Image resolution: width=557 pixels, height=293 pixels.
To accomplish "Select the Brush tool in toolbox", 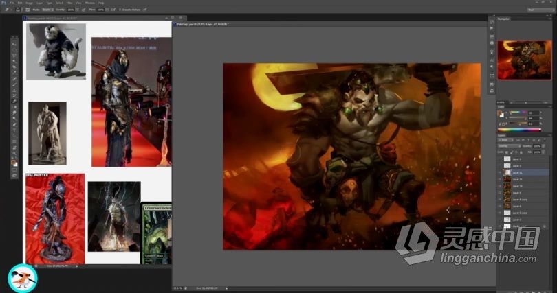I will tap(14, 84).
